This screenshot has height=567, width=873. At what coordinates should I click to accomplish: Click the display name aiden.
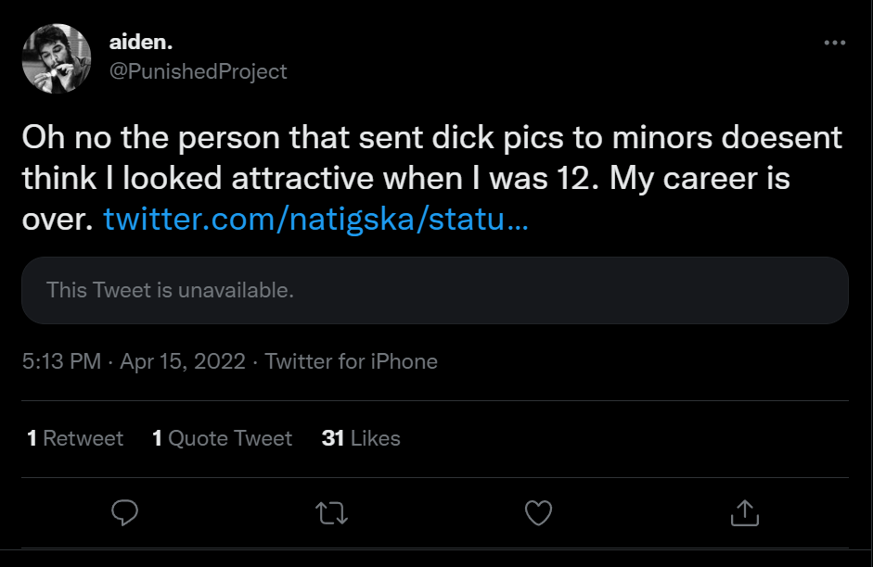tap(141, 43)
